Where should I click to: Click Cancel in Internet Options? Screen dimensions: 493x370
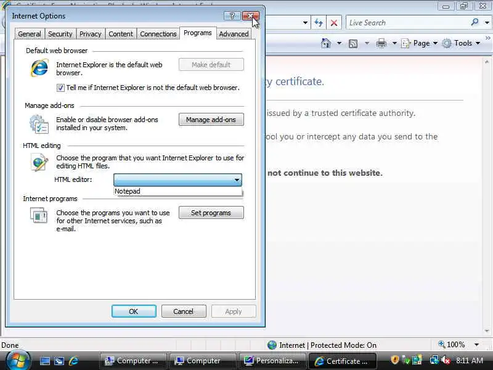pyautogui.click(x=184, y=311)
